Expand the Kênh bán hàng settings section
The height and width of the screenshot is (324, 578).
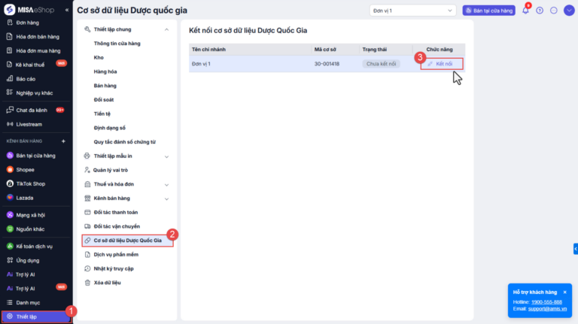point(166,198)
